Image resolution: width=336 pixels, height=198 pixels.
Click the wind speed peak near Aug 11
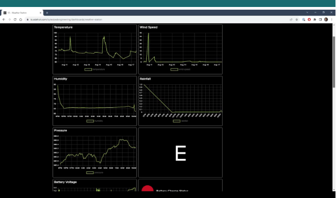pos(148,34)
